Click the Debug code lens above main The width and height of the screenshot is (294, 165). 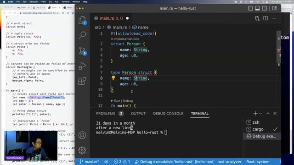(x=128, y=101)
